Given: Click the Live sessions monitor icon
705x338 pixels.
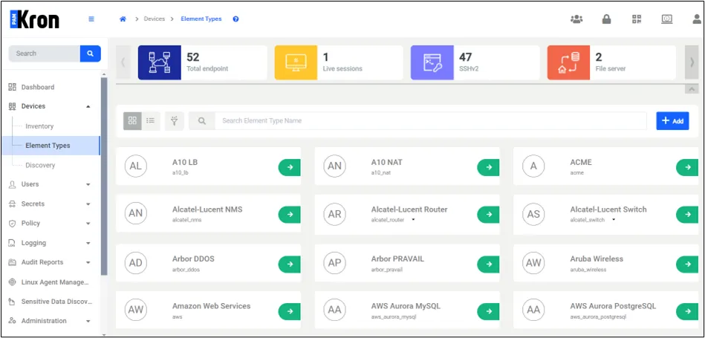Looking at the screenshot, I should pyautogui.click(x=296, y=62).
